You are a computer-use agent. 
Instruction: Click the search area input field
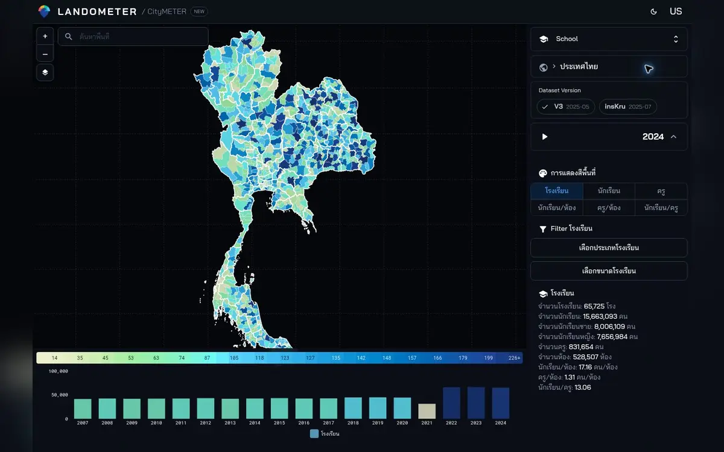tap(133, 37)
